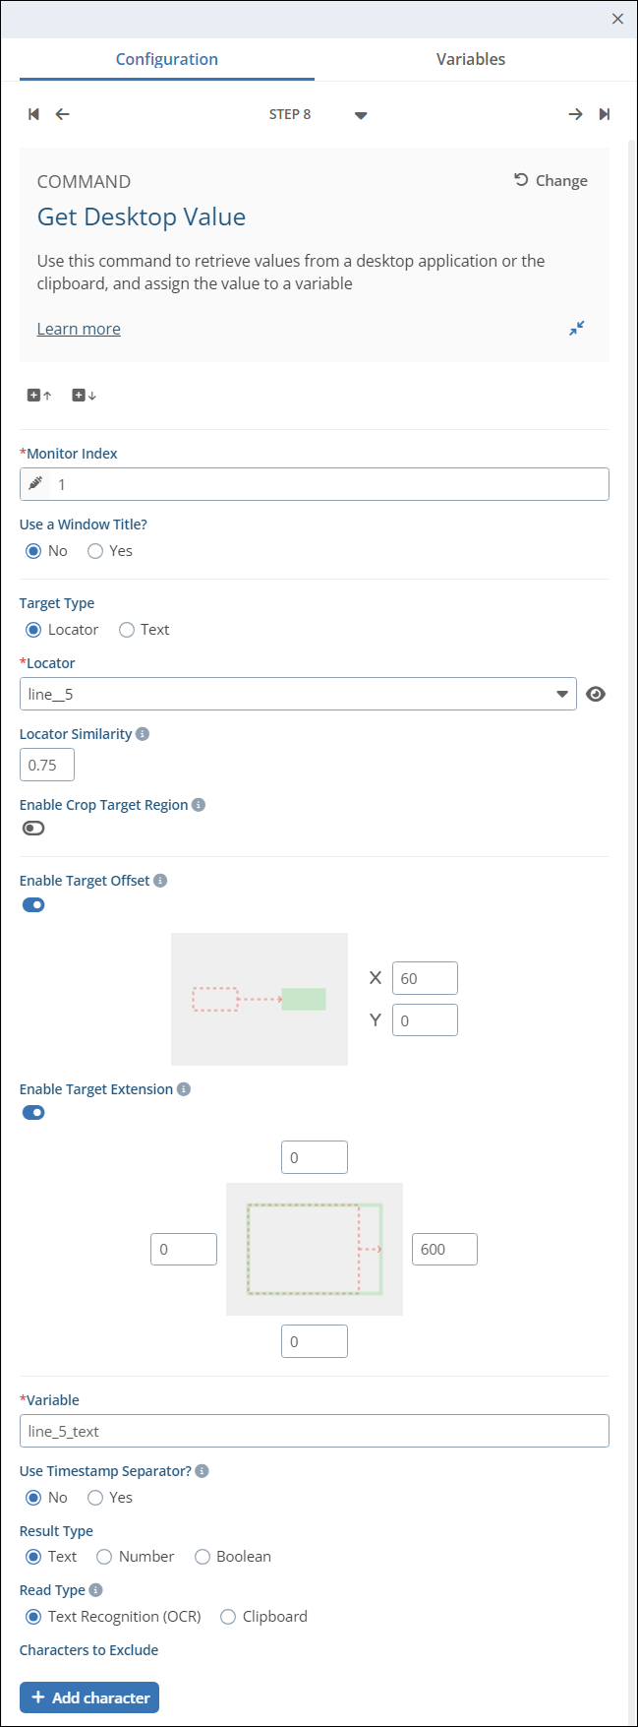The image size is (638, 1727).
Task: Switch to the Variables tab
Action: point(471,59)
